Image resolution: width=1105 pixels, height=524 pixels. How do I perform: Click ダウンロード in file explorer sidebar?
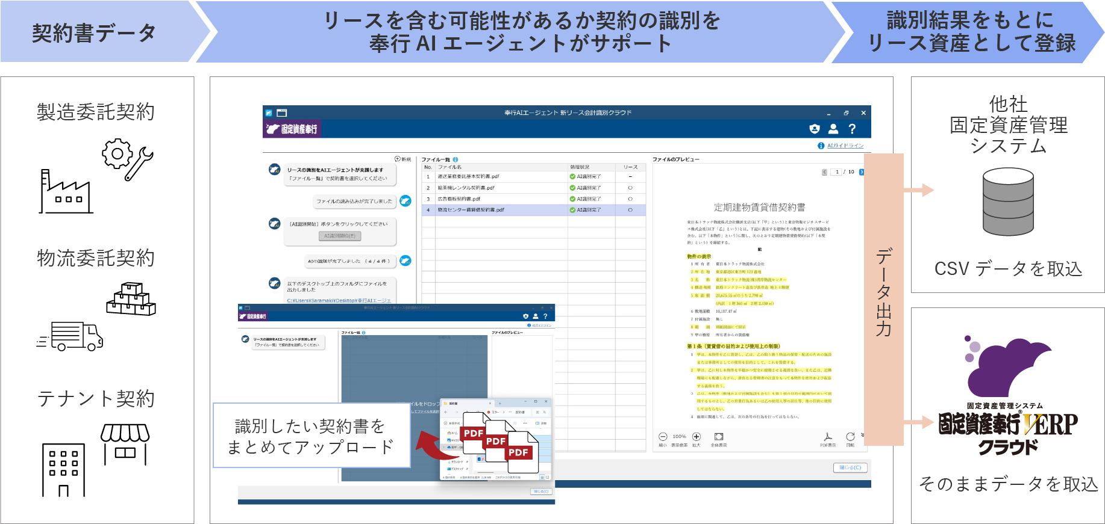click(455, 462)
